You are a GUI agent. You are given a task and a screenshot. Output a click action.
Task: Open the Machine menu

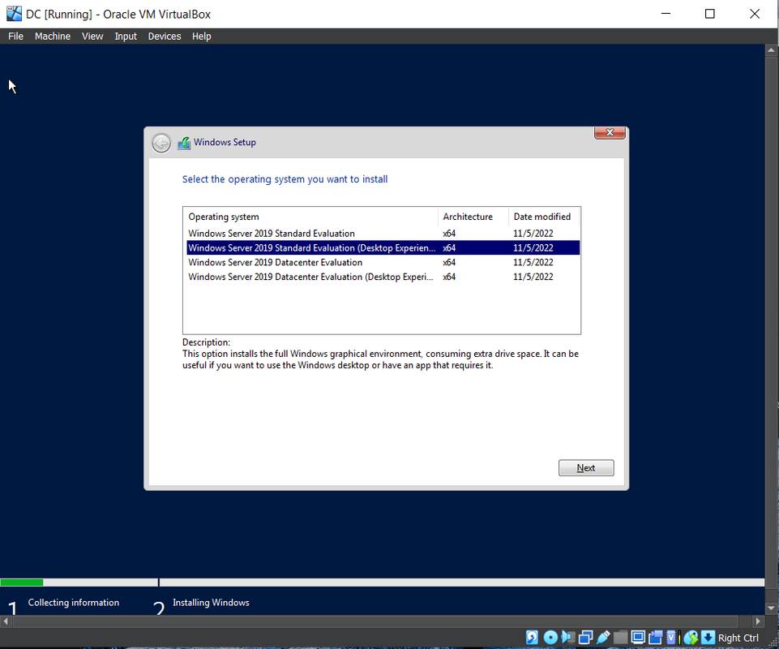[53, 37]
